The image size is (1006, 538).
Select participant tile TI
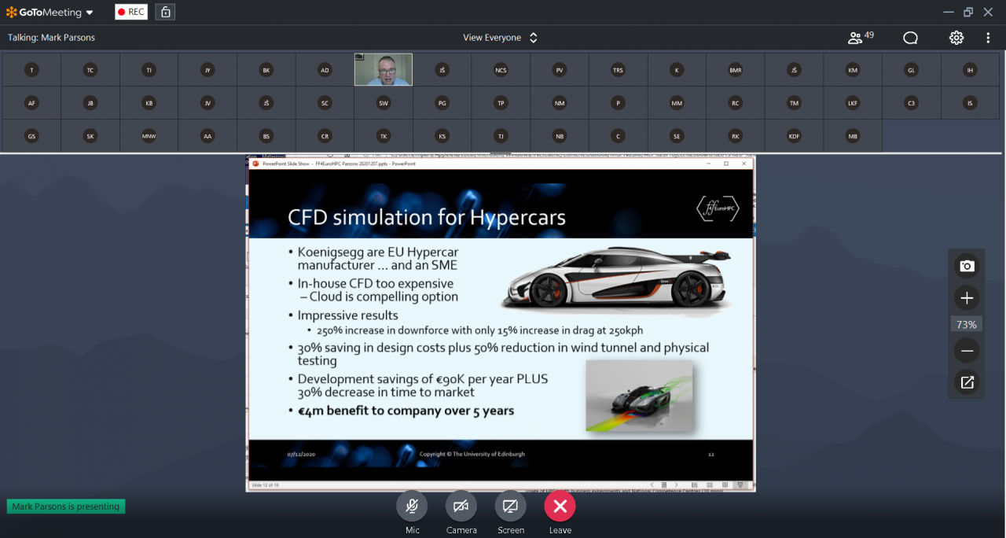coord(149,70)
